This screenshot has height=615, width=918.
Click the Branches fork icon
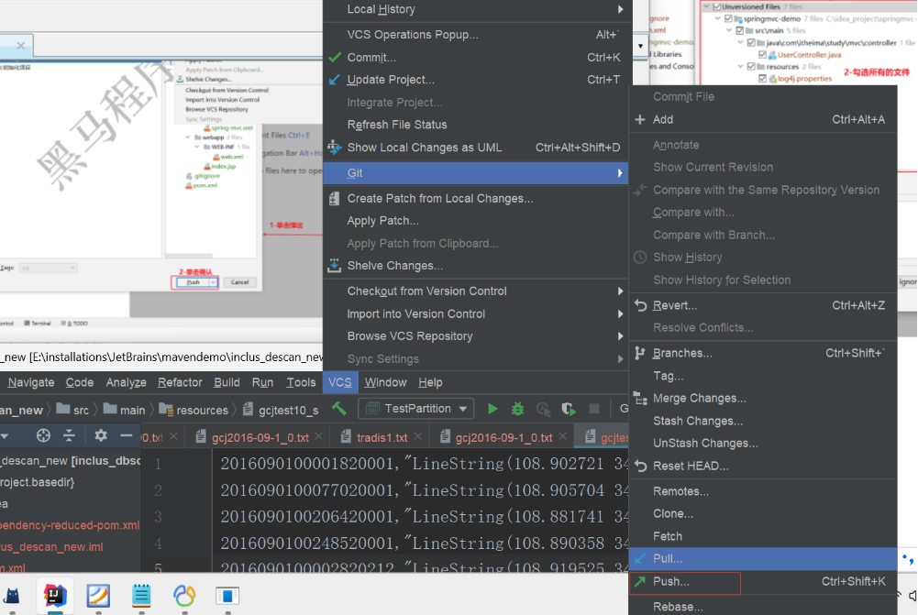640,353
